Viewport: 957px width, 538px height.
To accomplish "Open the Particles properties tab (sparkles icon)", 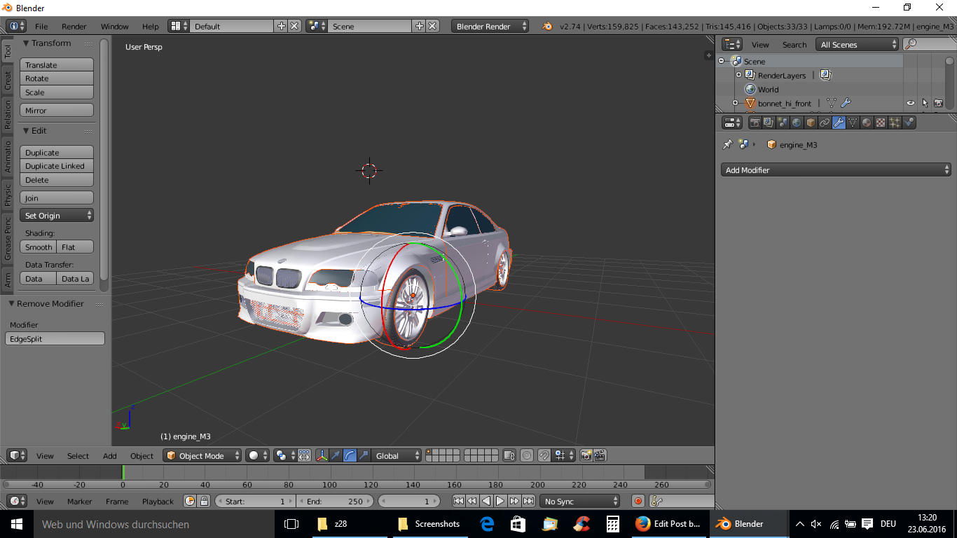I will coord(895,123).
